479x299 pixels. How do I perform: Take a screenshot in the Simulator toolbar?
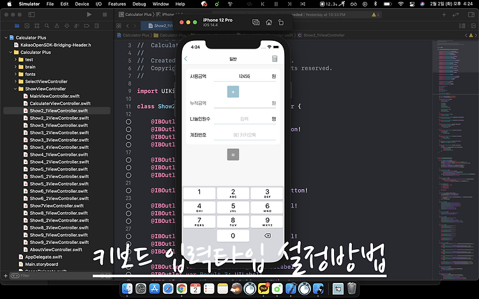[255, 22]
